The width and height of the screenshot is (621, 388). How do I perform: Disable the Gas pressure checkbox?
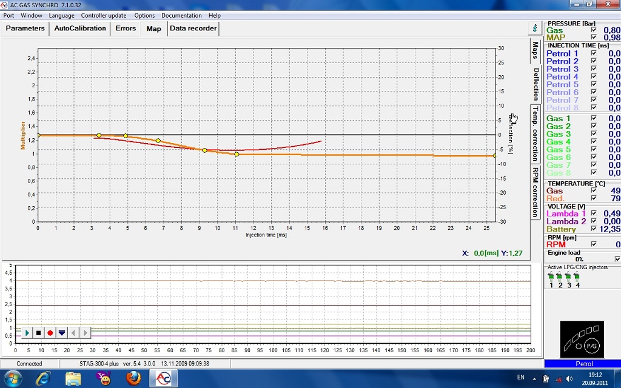pyautogui.click(x=594, y=30)
